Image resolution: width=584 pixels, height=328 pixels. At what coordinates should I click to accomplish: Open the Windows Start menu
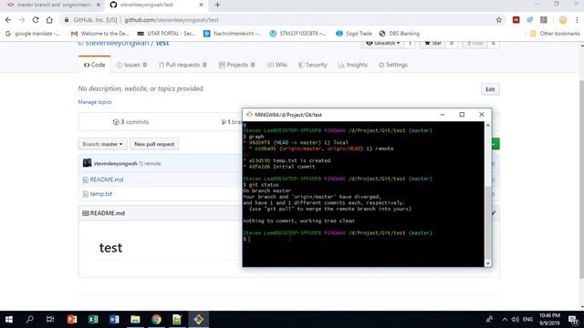[x=9, y=320]
